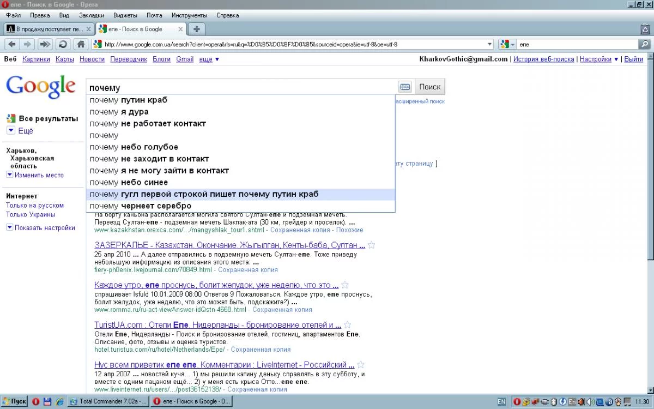654x409 pixels.
Task: Star the ЗАЗЕРКАЛЬЕ - Казахстан result
Action: coord(371,245)
